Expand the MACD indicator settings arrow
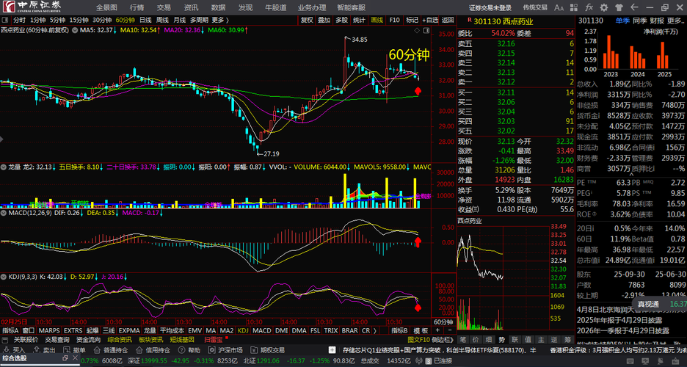 (4, 213)
